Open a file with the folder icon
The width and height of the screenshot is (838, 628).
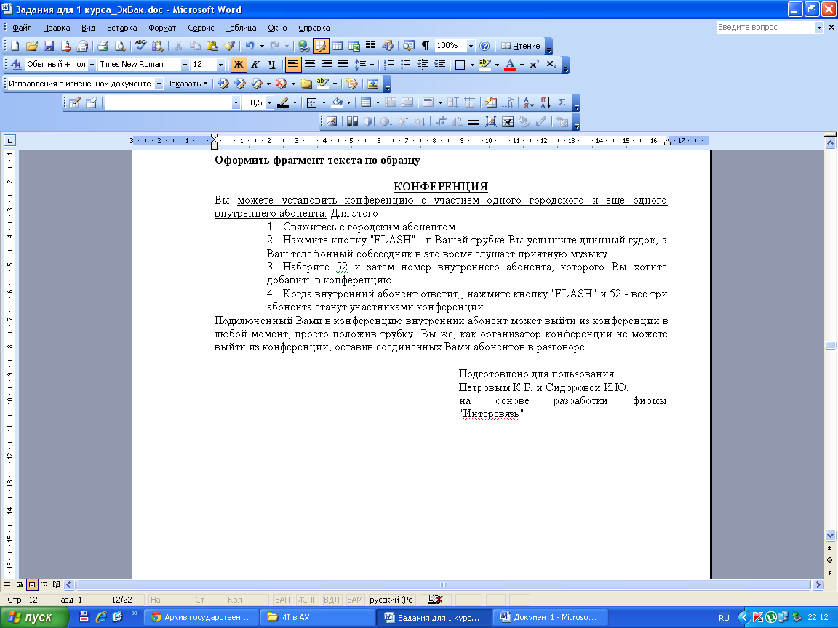coord(32,46)
